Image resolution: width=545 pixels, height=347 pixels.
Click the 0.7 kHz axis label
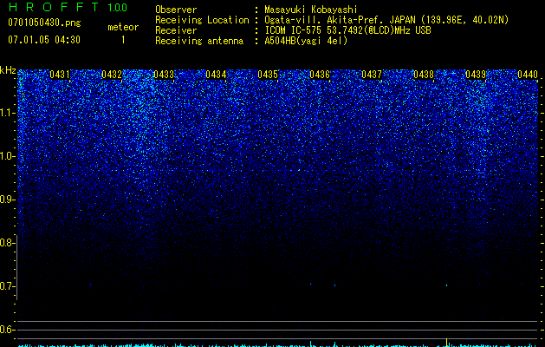pyautogui.click(x=7, y=286)
